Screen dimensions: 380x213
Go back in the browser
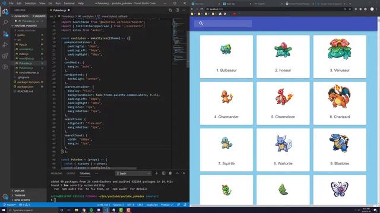(192, 9)
